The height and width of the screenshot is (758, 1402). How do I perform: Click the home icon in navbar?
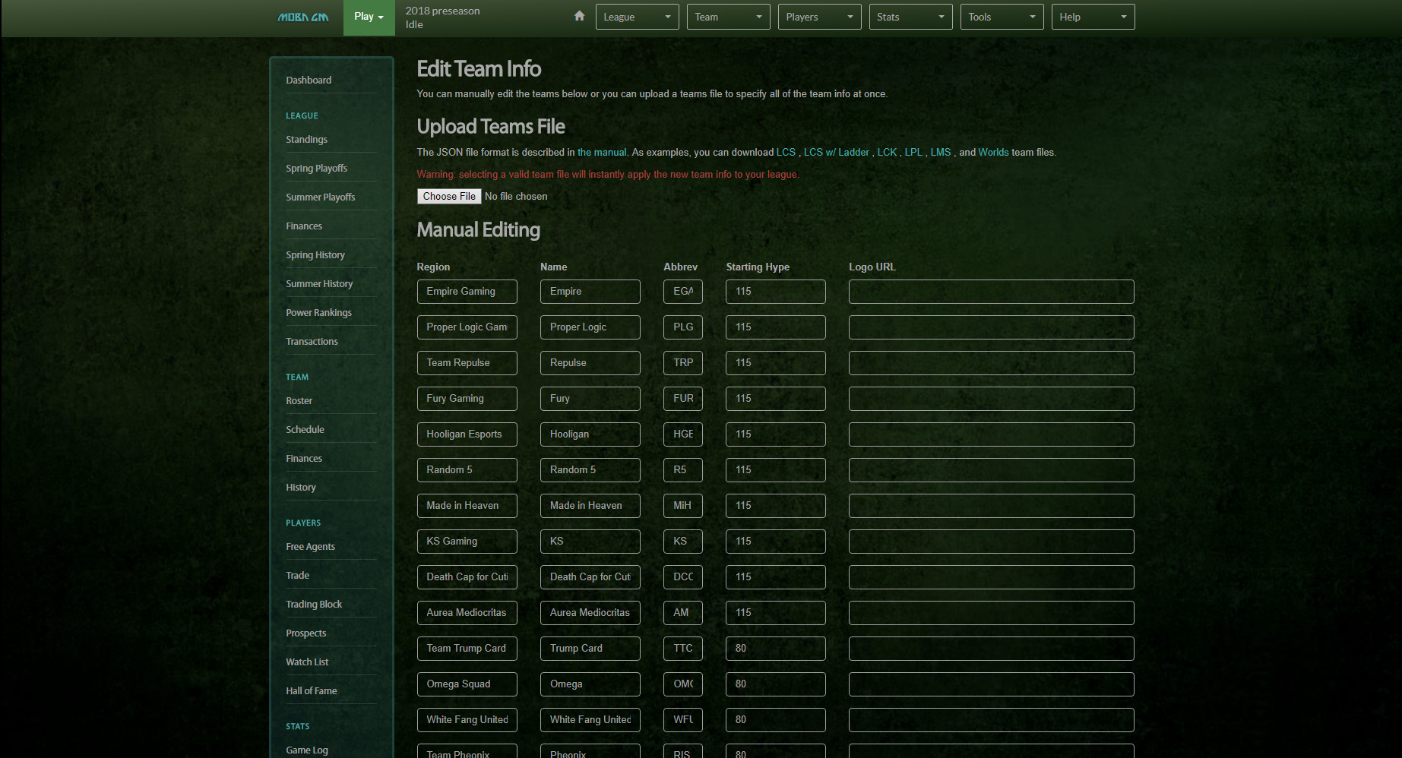[x=579, y=15]
